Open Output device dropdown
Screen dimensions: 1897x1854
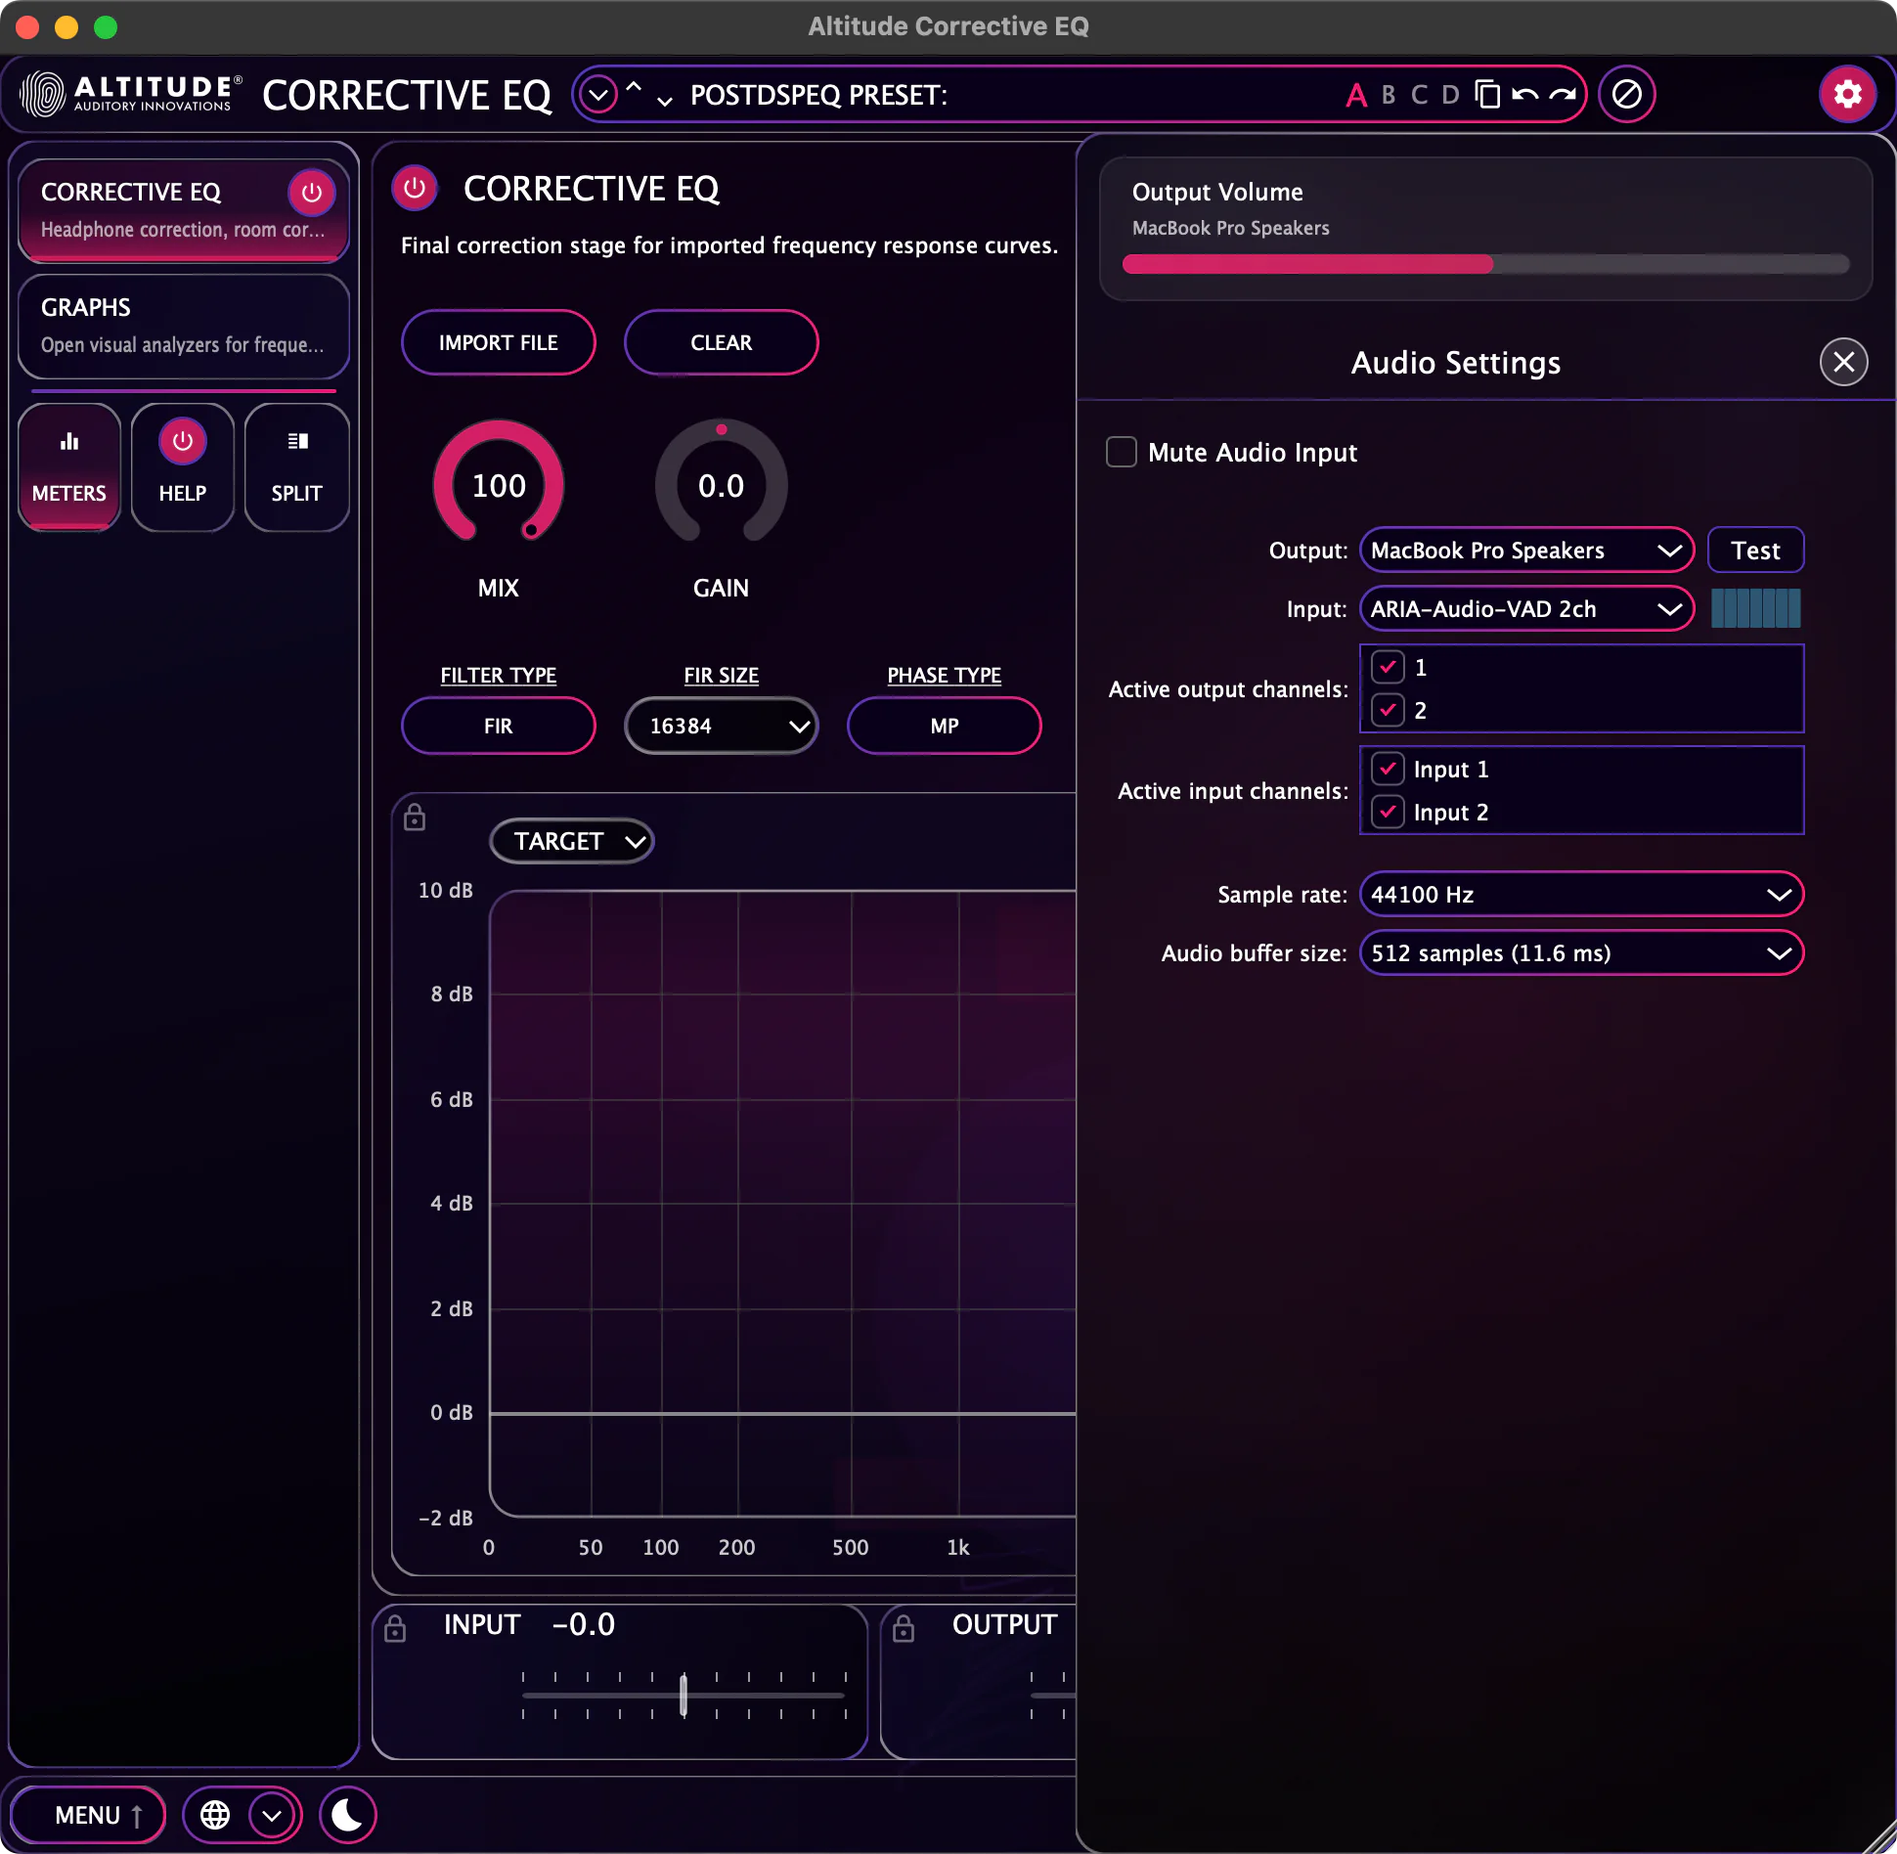[x=1526, y=550]
